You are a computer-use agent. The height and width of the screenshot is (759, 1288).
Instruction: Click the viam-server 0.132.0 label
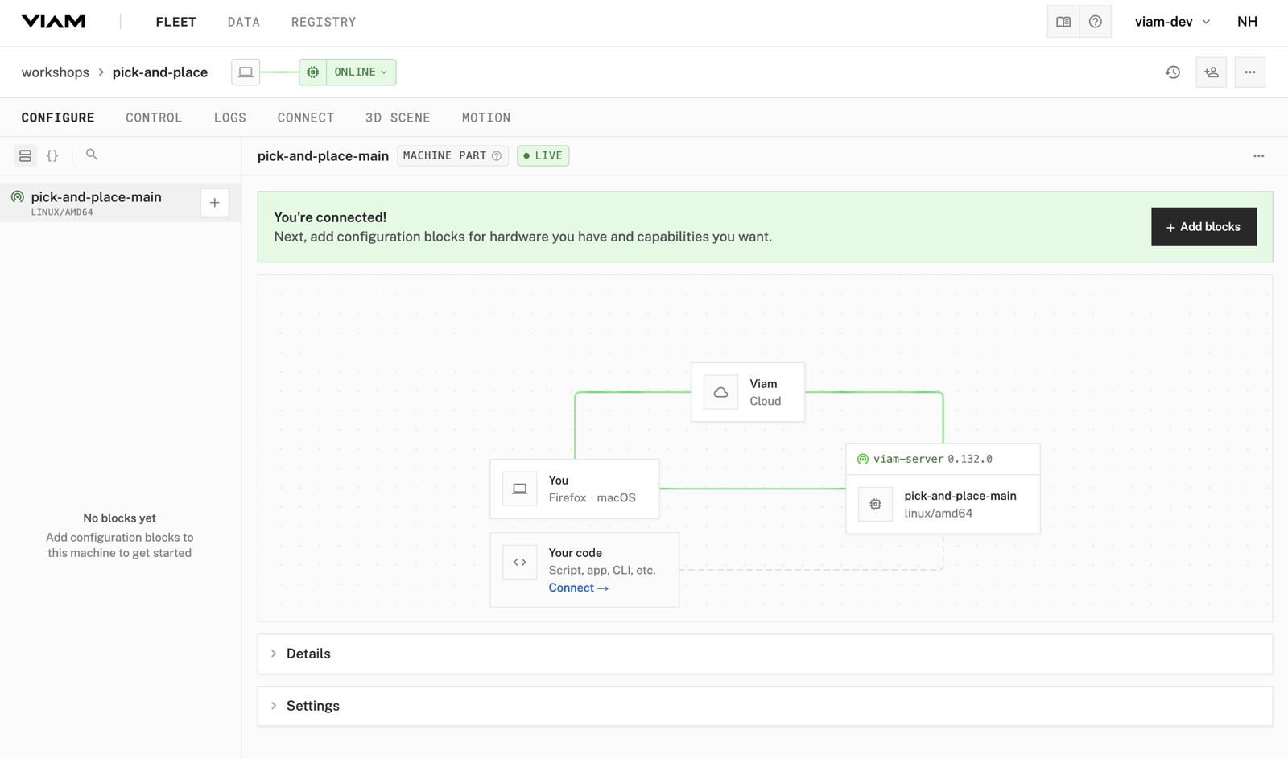[933, 459]
